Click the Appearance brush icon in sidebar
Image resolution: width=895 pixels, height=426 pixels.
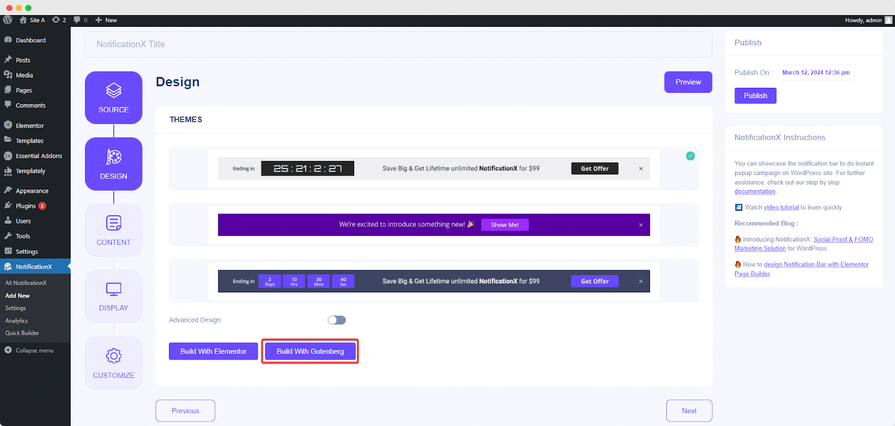coord(8,191)
